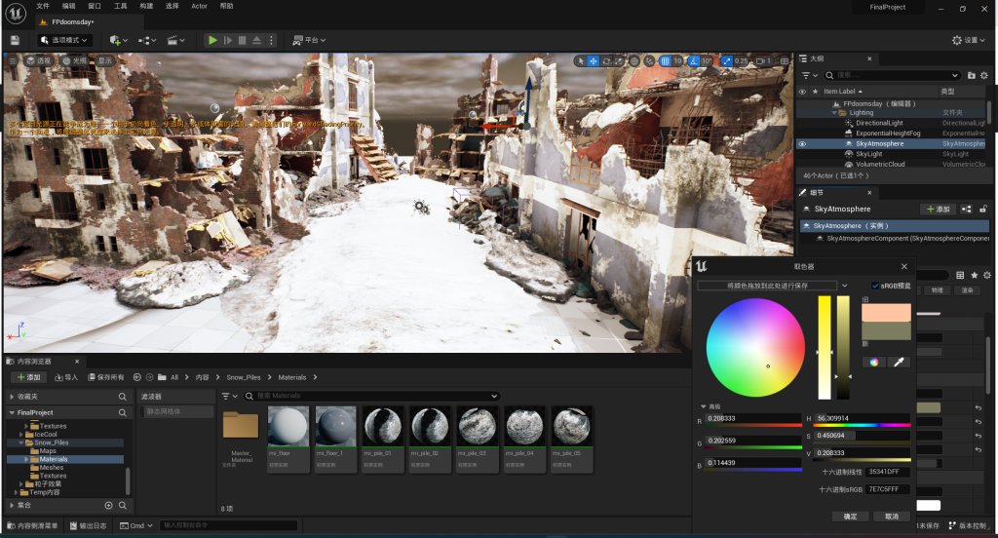This screenshot has height=538, width=998.
Task: Collapse the Lighting folder in Outliner
Action: [x=834, y=113]
